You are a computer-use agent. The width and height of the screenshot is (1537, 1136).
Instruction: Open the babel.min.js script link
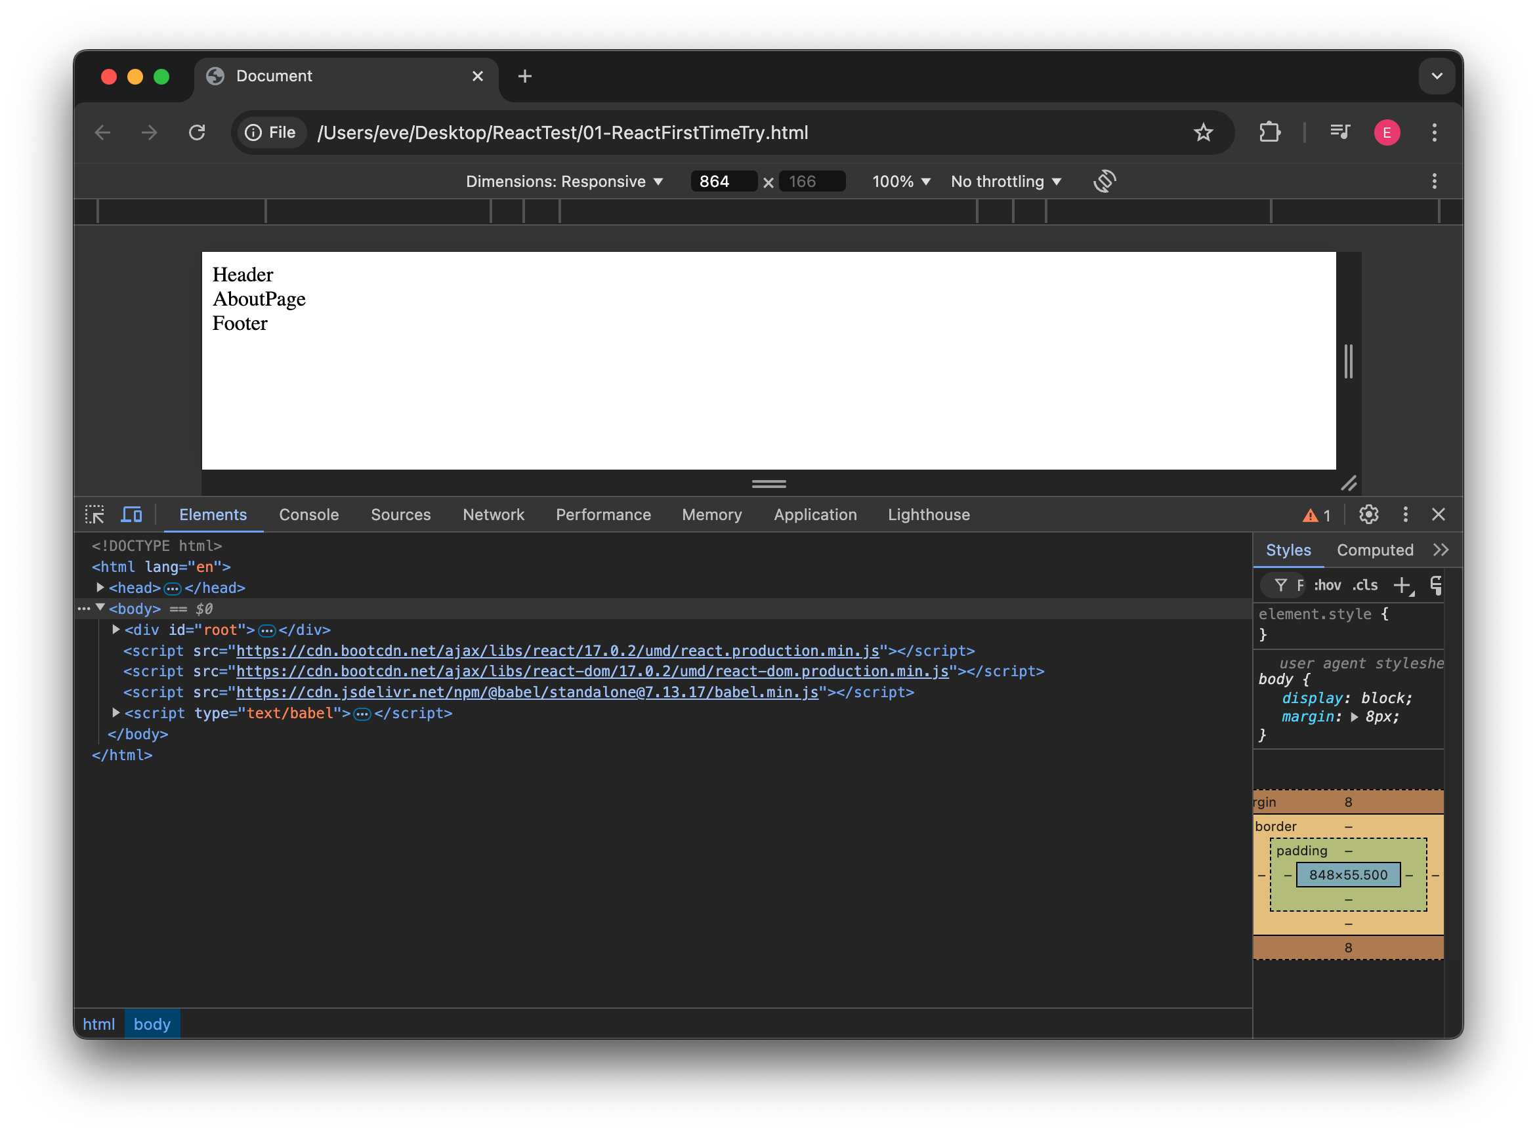(x=528, y=693)
